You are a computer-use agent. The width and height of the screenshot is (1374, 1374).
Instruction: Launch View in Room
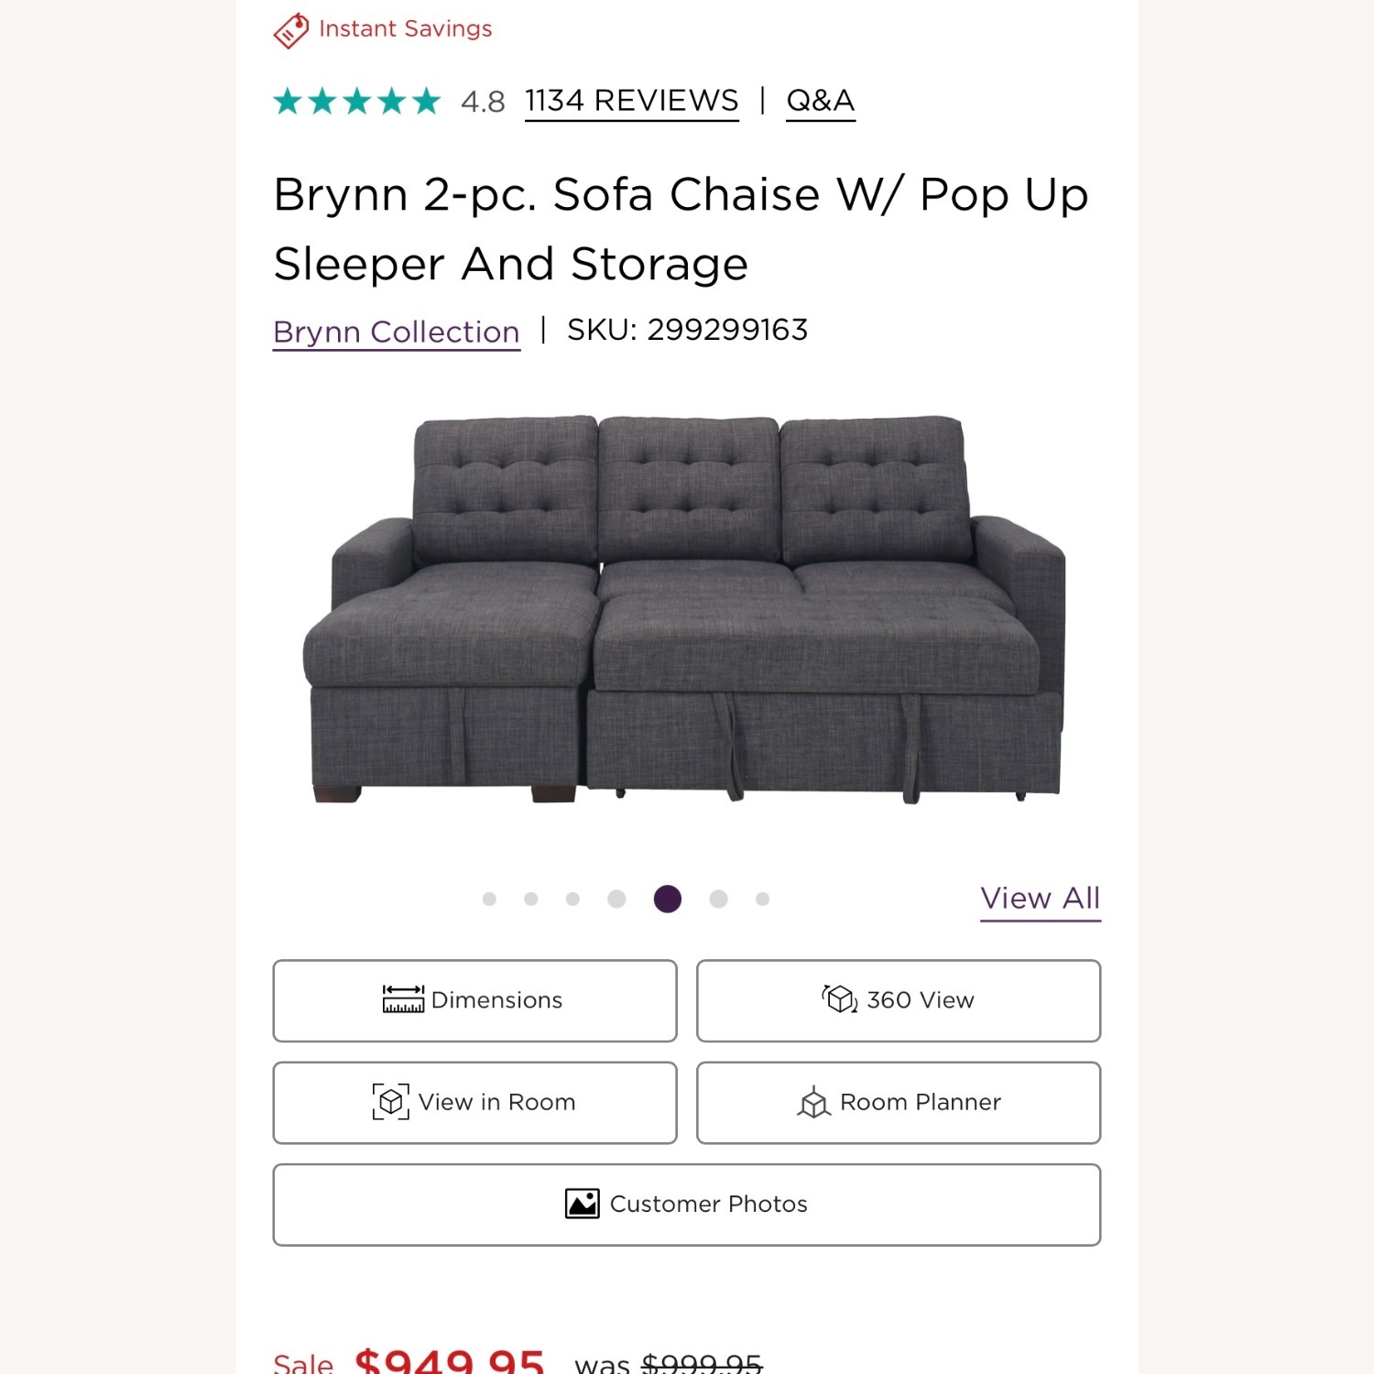click(473, 1102)
